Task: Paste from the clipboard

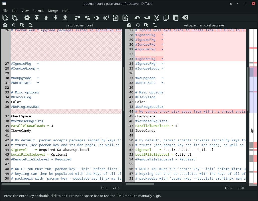Action: click(x=176, y=18)
